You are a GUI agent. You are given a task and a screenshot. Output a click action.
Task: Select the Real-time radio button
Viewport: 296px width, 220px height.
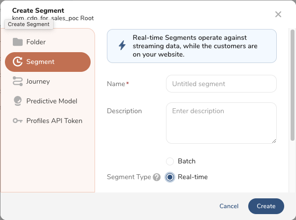tap(170, 177)
